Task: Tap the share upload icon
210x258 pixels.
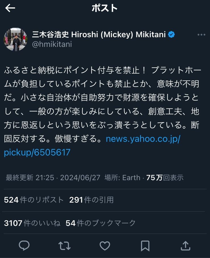Action: tap(185, 245)
